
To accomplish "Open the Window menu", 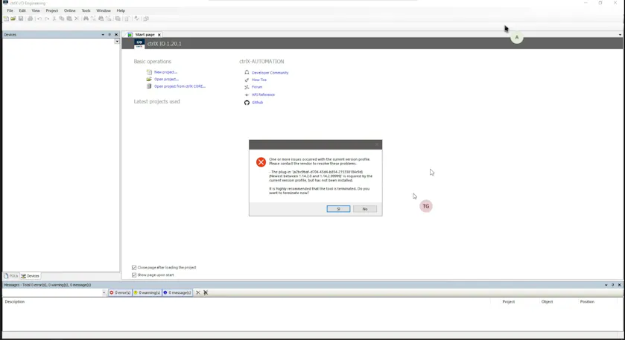I will (104, 10).
